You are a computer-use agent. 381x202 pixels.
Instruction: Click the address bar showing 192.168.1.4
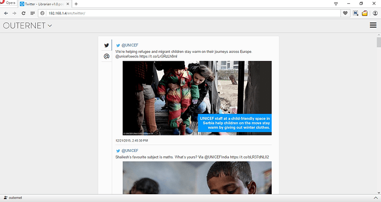click(189, 13)
